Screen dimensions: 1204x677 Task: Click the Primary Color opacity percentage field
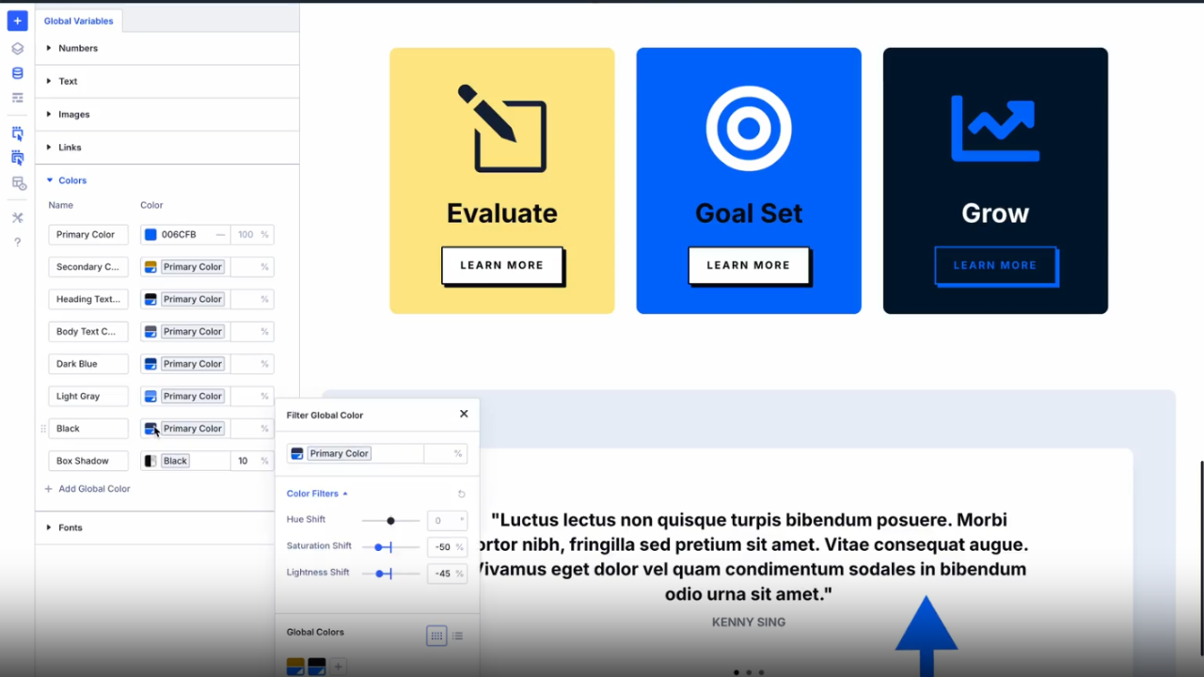pos(251,234)
